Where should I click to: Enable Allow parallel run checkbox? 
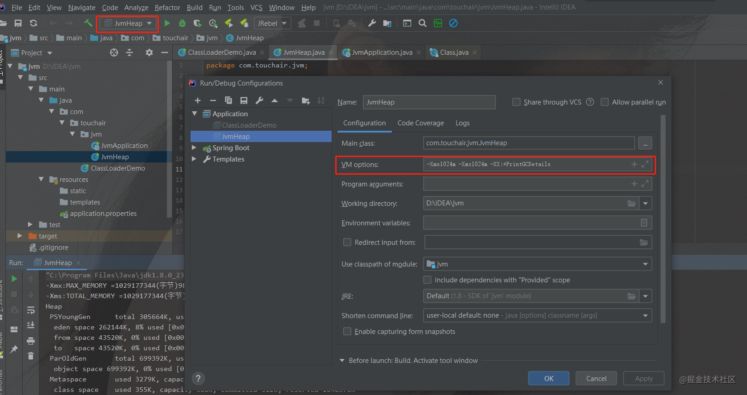[x=604, y=102]
